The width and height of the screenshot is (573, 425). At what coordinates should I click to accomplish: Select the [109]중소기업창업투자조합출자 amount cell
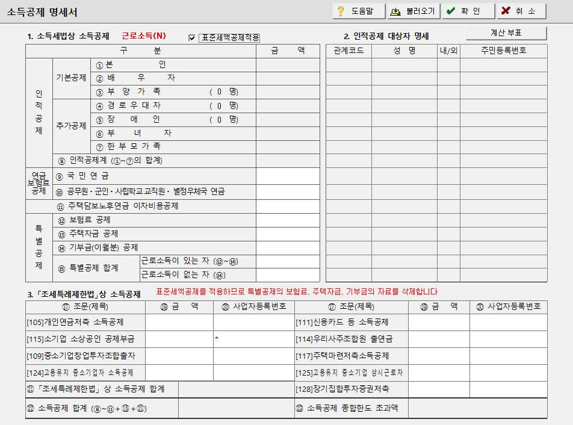(x=179, y=356)
